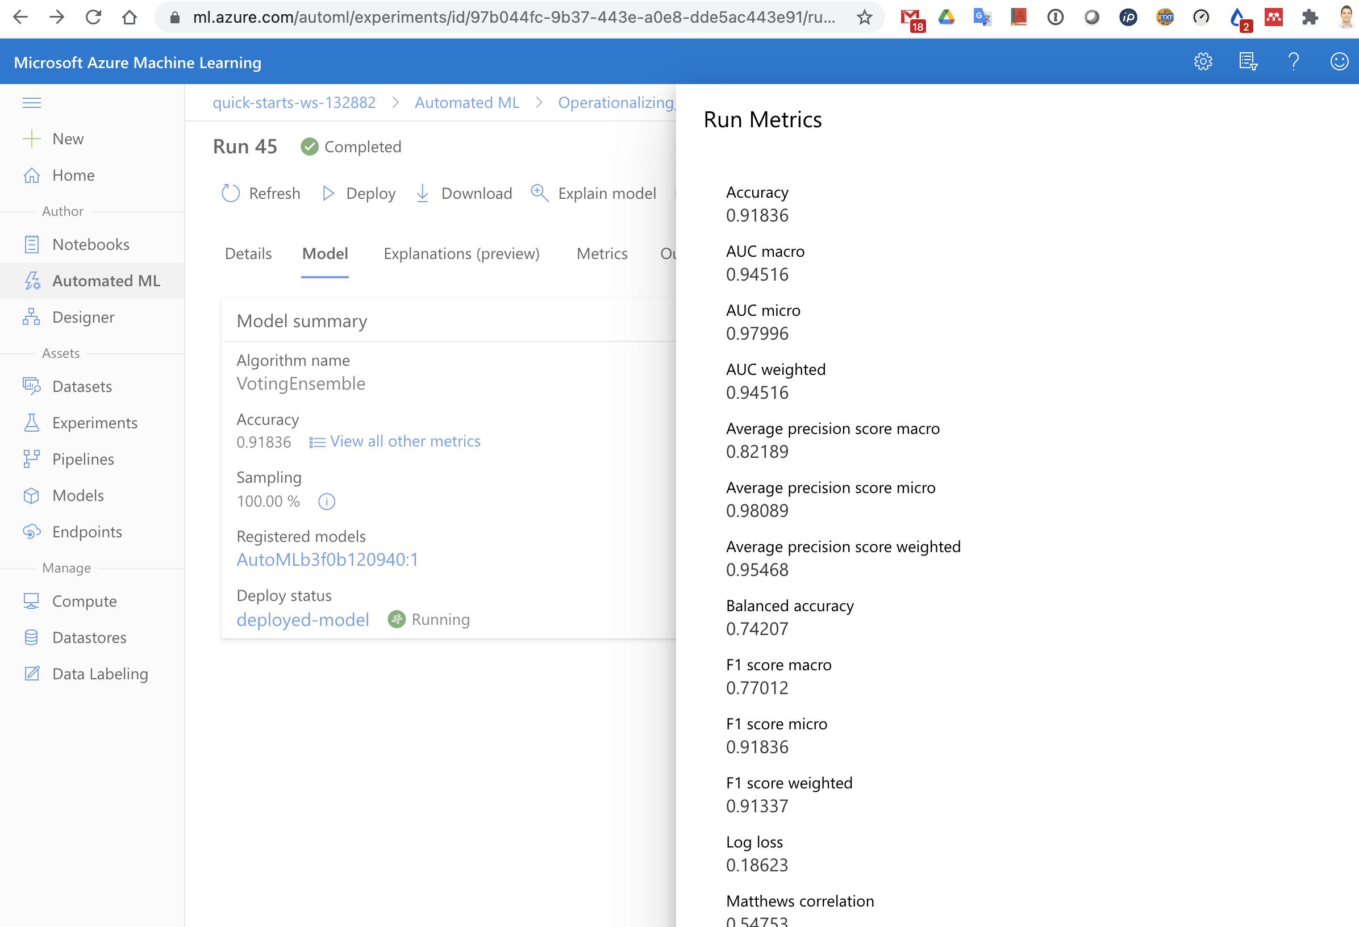The height and width of the screenshot is (927, 1359).
Task: Click the Download button
Action: [x=464, y=194]
